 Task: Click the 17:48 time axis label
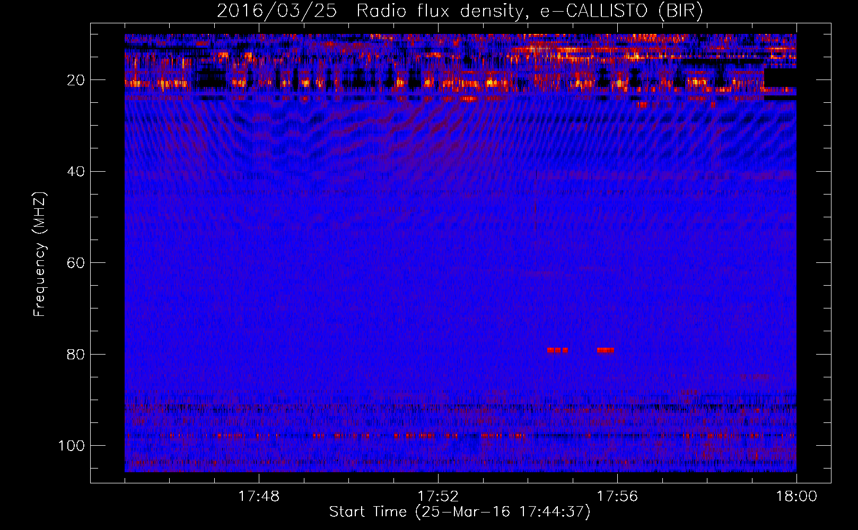pyautogui.click(x=259, y=497)
